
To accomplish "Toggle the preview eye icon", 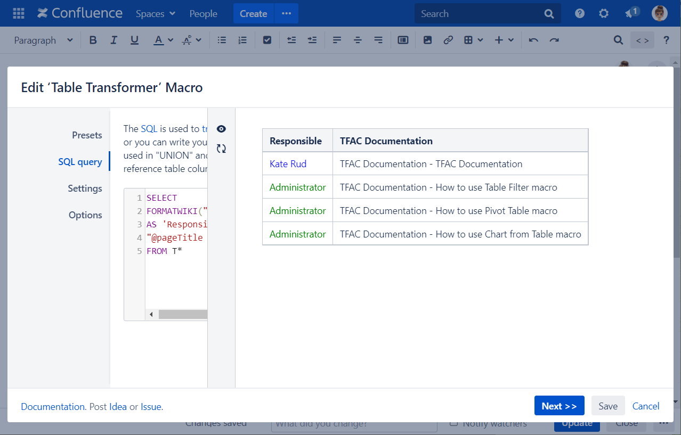I will pos(221,129).
